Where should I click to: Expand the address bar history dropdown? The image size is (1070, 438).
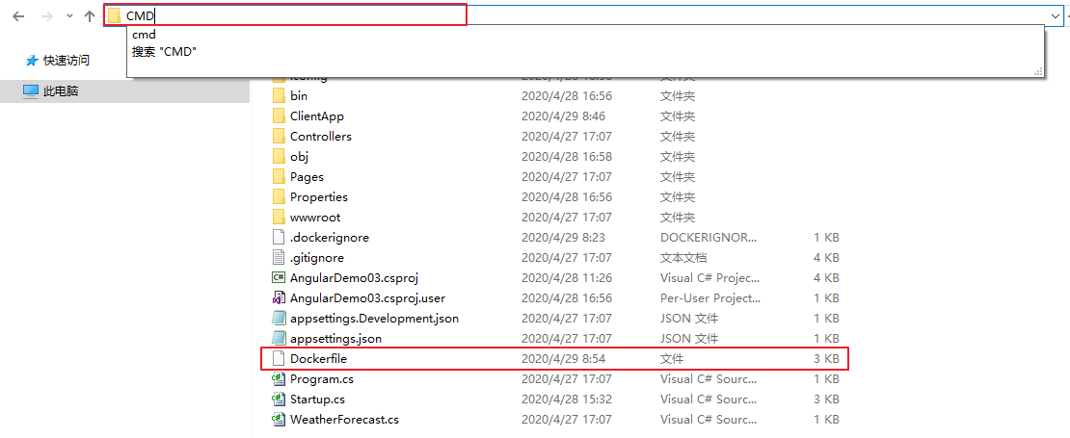pos(1055,15)
